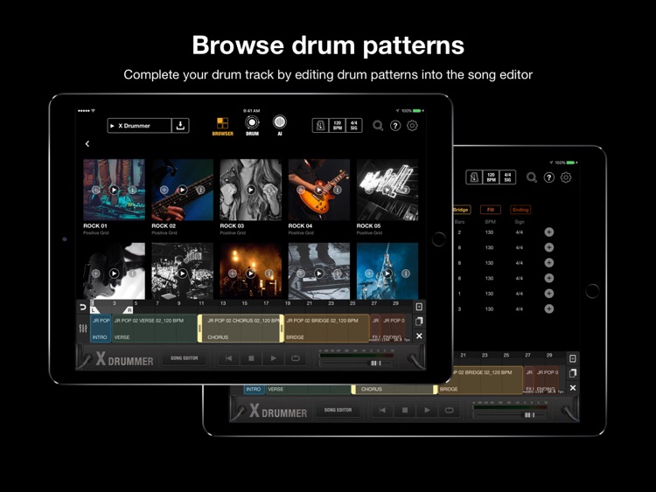This screenshot has width=656, height=492.
Task: Show info for the ROCK 02 pattern
Action: pyautogui.click(x=200, y=190)
